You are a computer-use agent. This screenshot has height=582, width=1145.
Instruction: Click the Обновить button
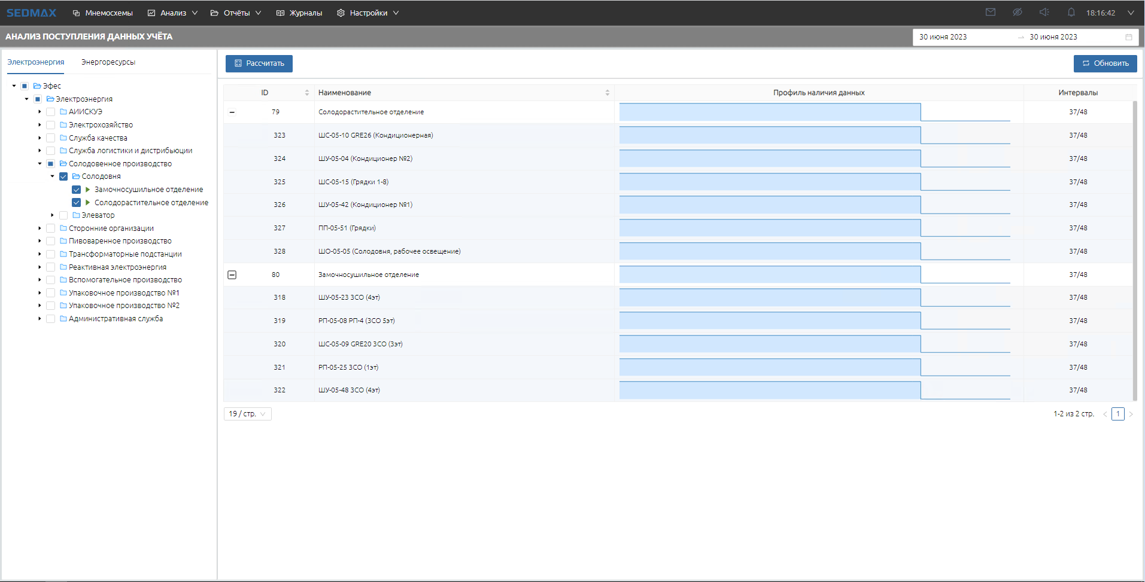(x=1105, y=63)
